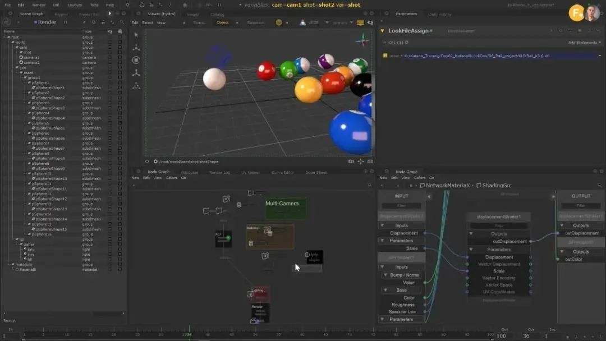This screenshot has height=341, width=606.
Task: Click the yellow shading mode icon in viewer
Action: [x=279, y=23]
